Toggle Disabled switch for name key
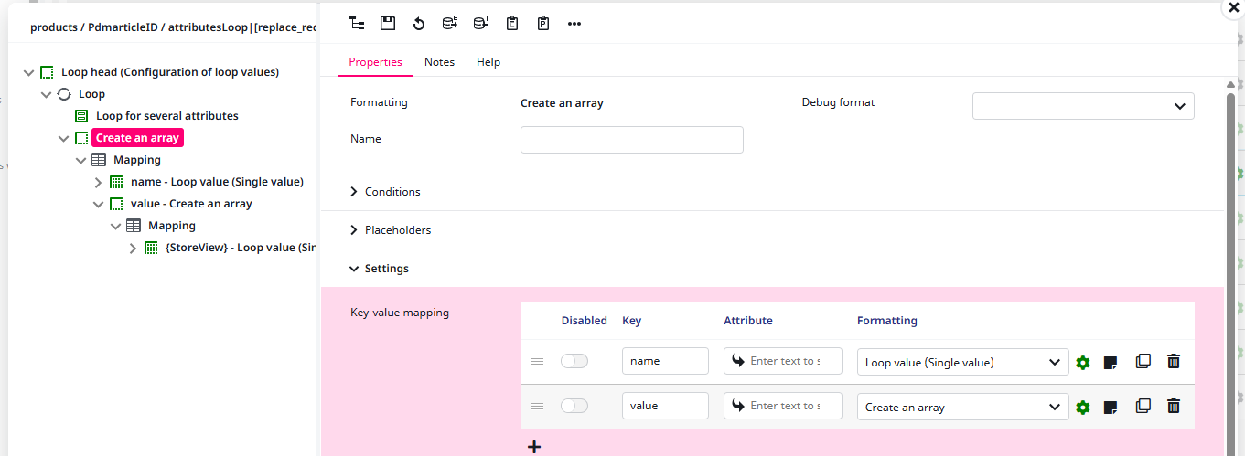The image size is (1245, 456). point(574,362)
